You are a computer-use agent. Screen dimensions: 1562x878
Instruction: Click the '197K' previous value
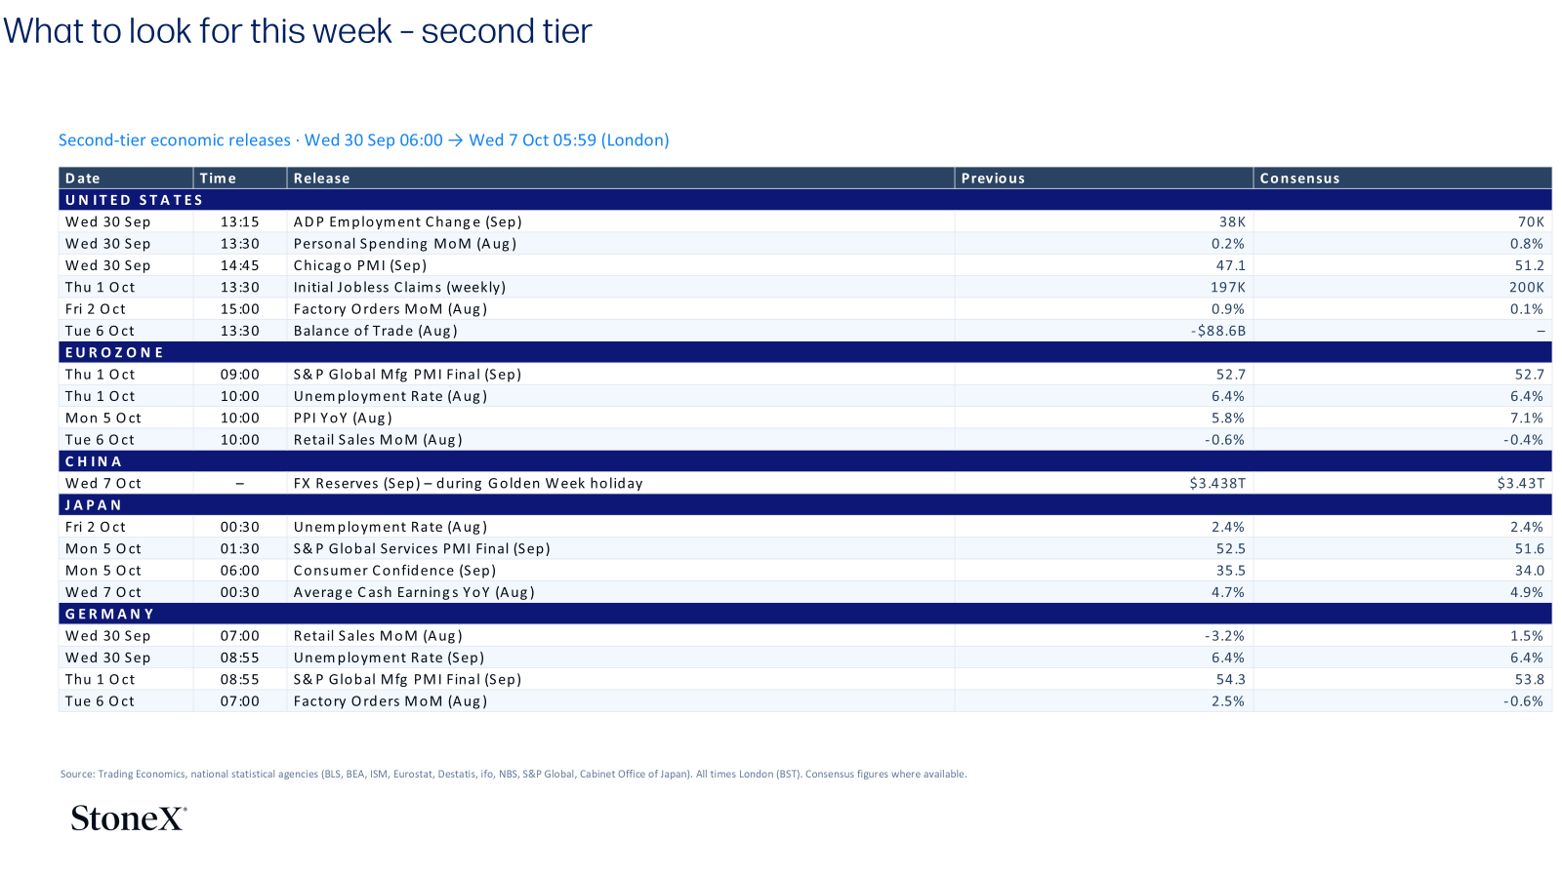[1227, 287]
